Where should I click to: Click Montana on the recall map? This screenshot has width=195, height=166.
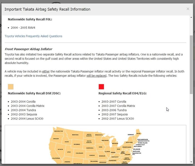pyautogui.click(x=75, y=135)
